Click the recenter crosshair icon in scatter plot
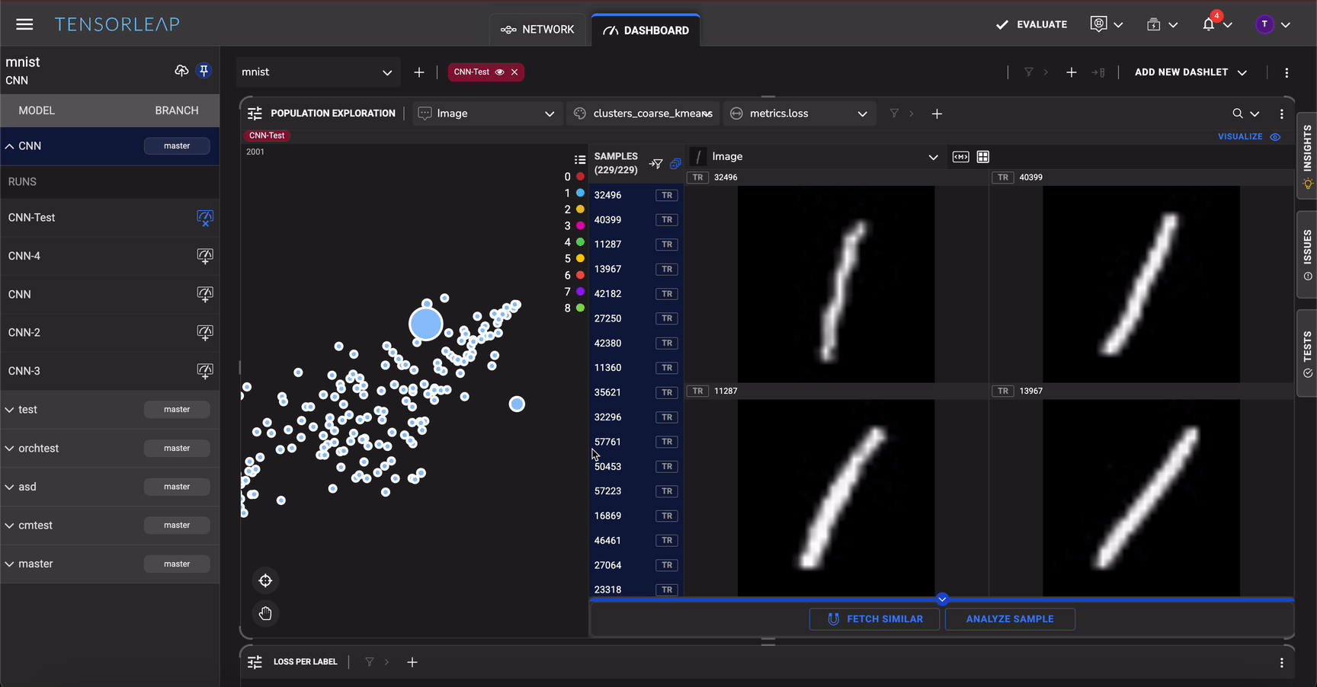1317x687 pixels. [265, 581]
